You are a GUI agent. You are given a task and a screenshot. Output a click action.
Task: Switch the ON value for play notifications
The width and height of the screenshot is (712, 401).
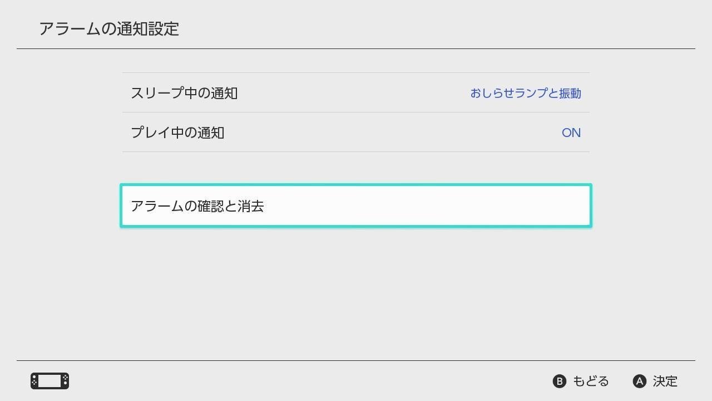pos(571,133)
